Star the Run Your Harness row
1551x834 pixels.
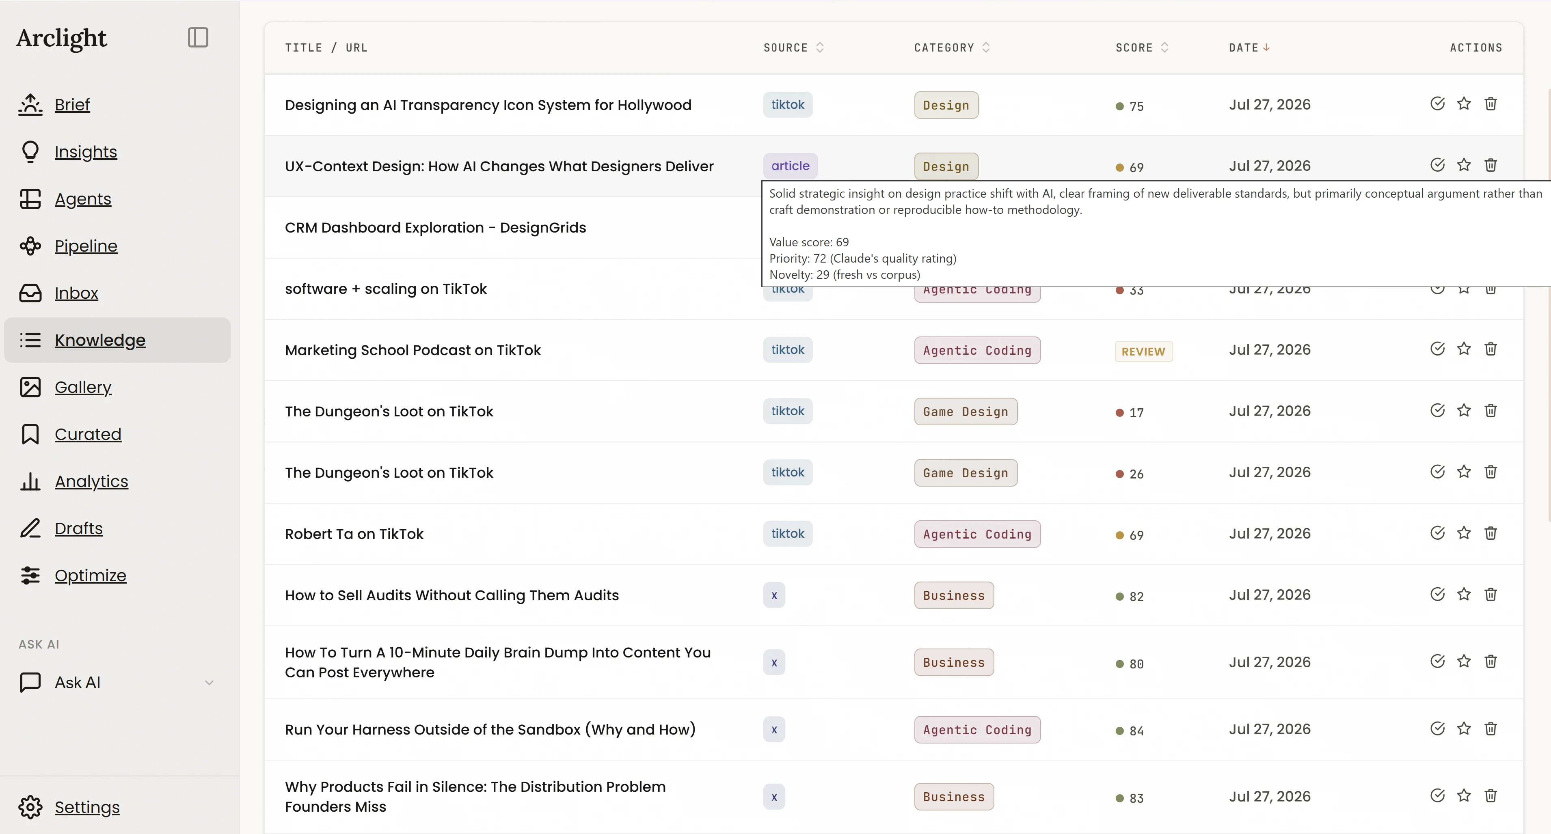1464,729
